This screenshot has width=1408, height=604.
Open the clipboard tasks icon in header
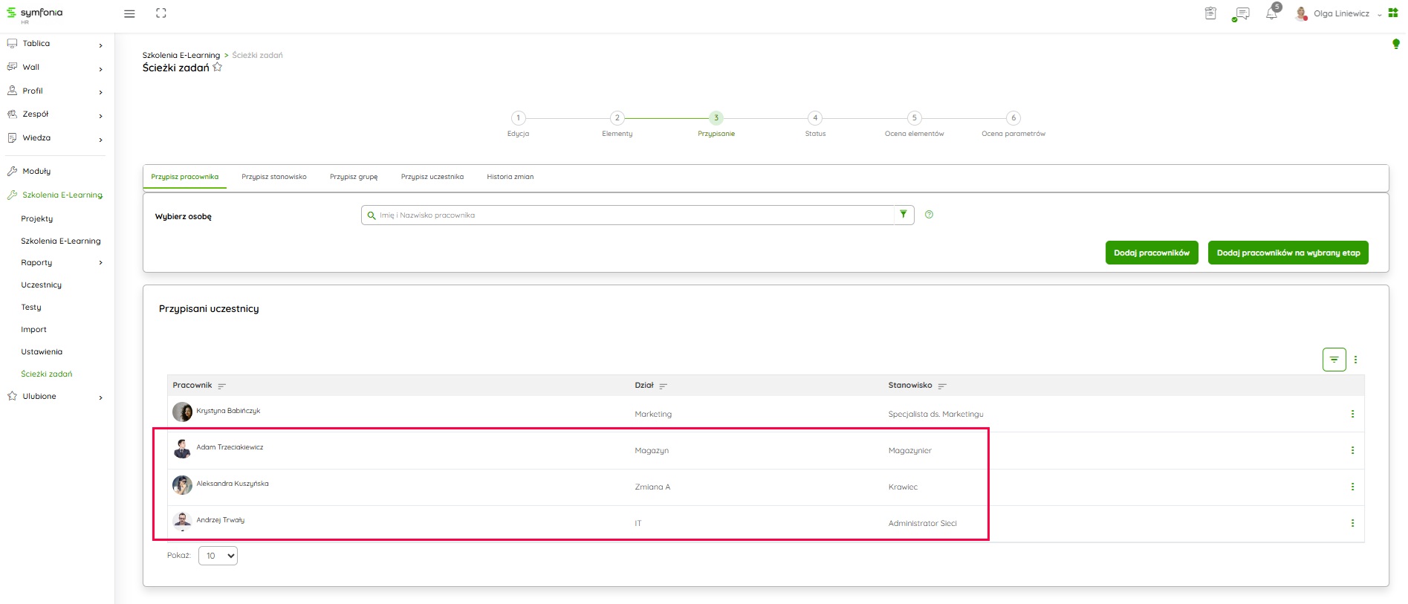[x=1210, y=13]
